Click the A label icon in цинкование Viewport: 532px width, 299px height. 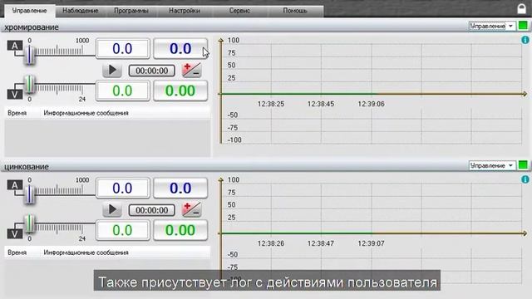click(x=15, y=185)
